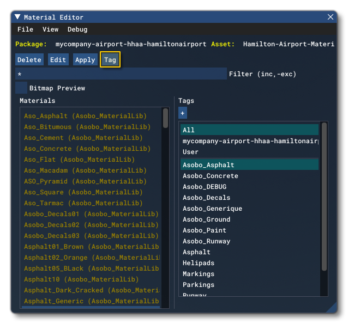
Task: Select the Asobo_Paint tag
Action: pos(249,230)
